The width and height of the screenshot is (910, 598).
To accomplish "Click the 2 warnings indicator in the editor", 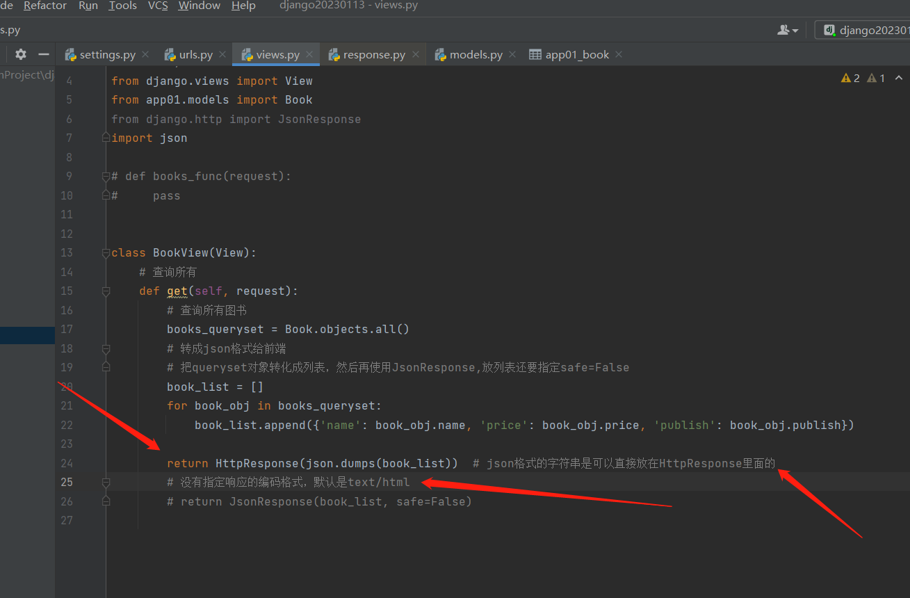I will (851, 78).
